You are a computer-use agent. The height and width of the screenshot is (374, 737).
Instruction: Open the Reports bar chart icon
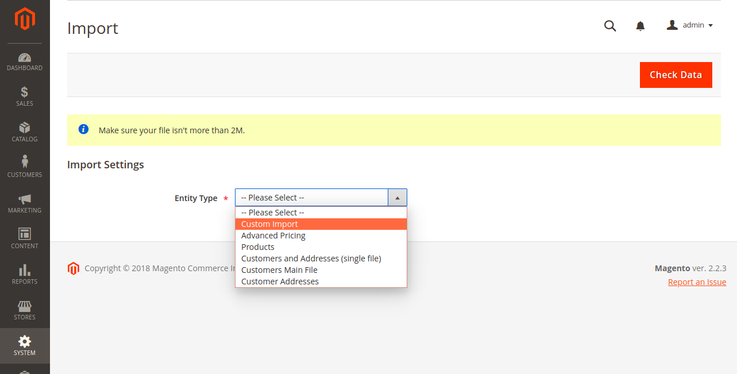25,274
